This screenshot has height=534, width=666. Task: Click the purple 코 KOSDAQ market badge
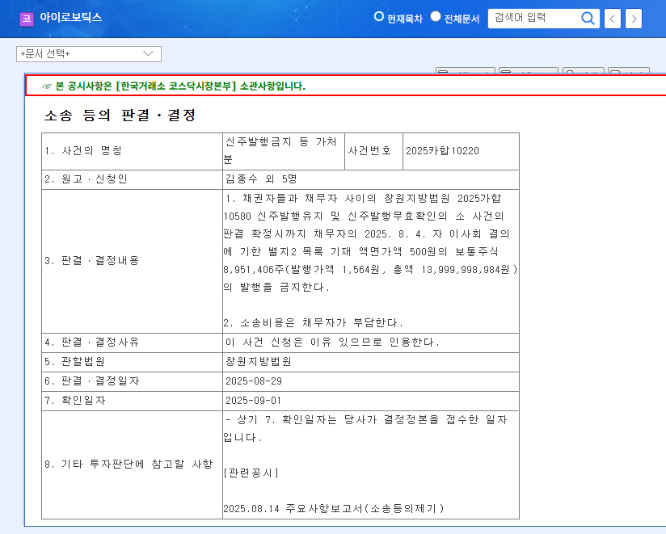coord(27,19)
